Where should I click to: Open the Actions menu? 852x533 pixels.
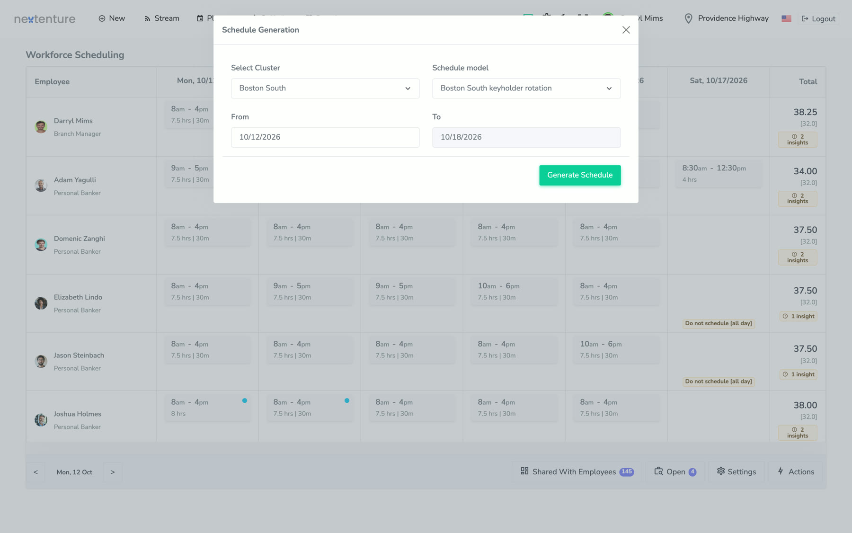[796, 471]
